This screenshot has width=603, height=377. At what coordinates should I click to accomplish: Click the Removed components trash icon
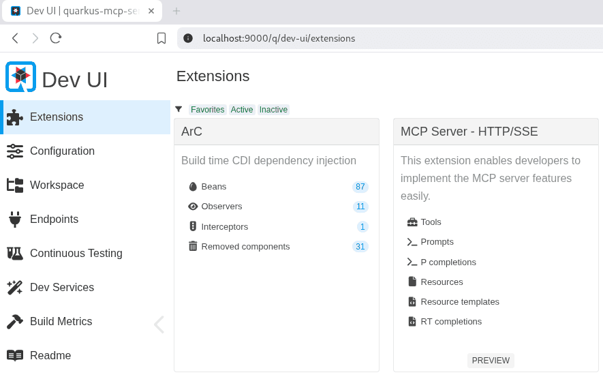193,246
